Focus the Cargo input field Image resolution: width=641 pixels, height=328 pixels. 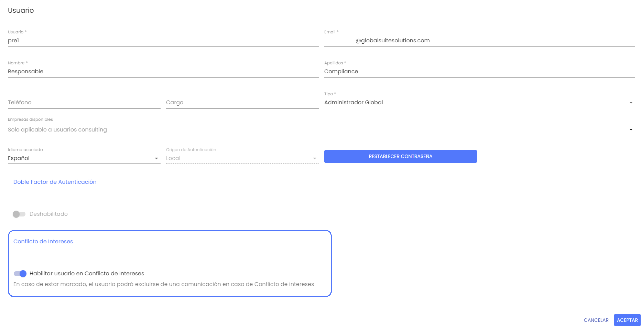[x=242, y=103]
